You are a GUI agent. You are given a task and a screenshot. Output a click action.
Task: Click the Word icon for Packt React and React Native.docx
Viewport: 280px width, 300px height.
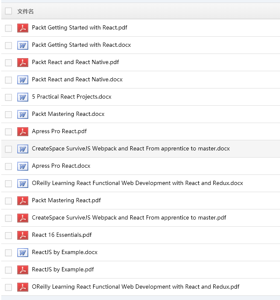point(22,80)
